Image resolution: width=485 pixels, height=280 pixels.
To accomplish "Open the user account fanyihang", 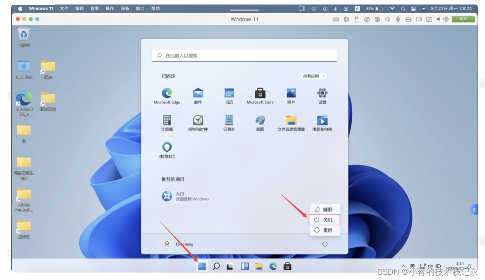I will coord(178,244).
